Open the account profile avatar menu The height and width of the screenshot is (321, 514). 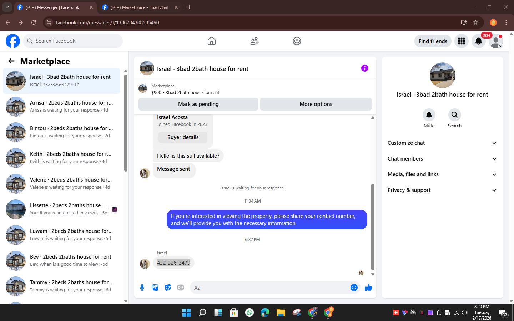496,41
